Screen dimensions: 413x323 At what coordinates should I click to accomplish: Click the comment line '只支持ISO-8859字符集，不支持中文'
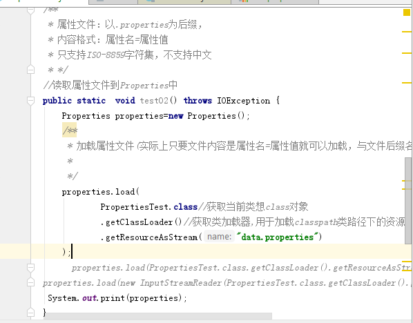(135, 55)
